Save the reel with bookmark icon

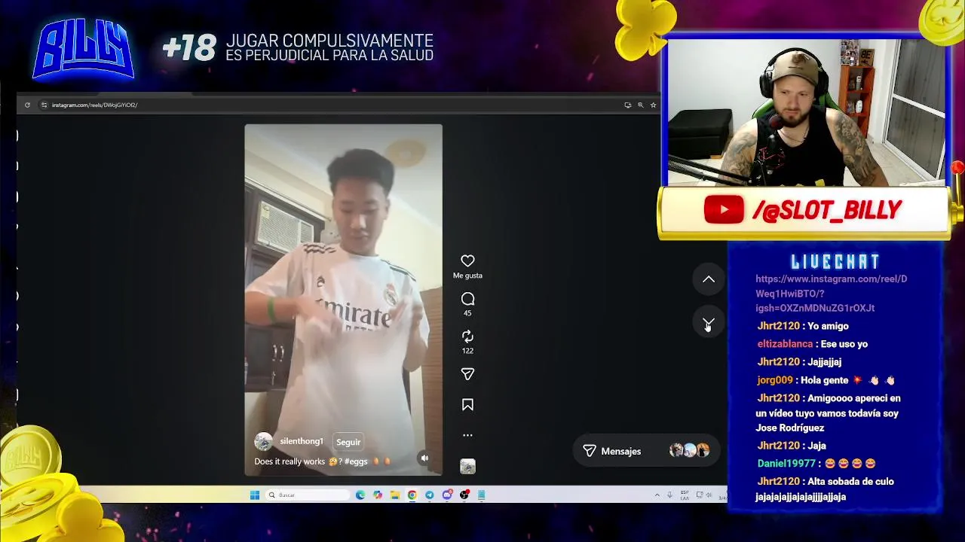click(x=467, y=405)
